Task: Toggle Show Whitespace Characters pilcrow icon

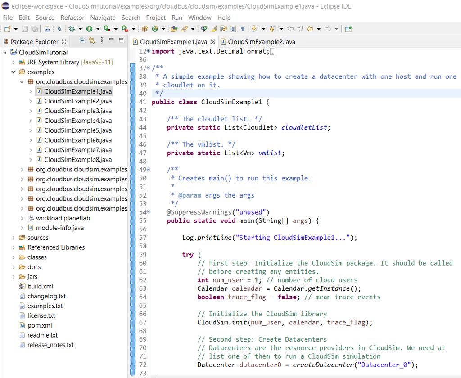Action: [x=243, y=29]
